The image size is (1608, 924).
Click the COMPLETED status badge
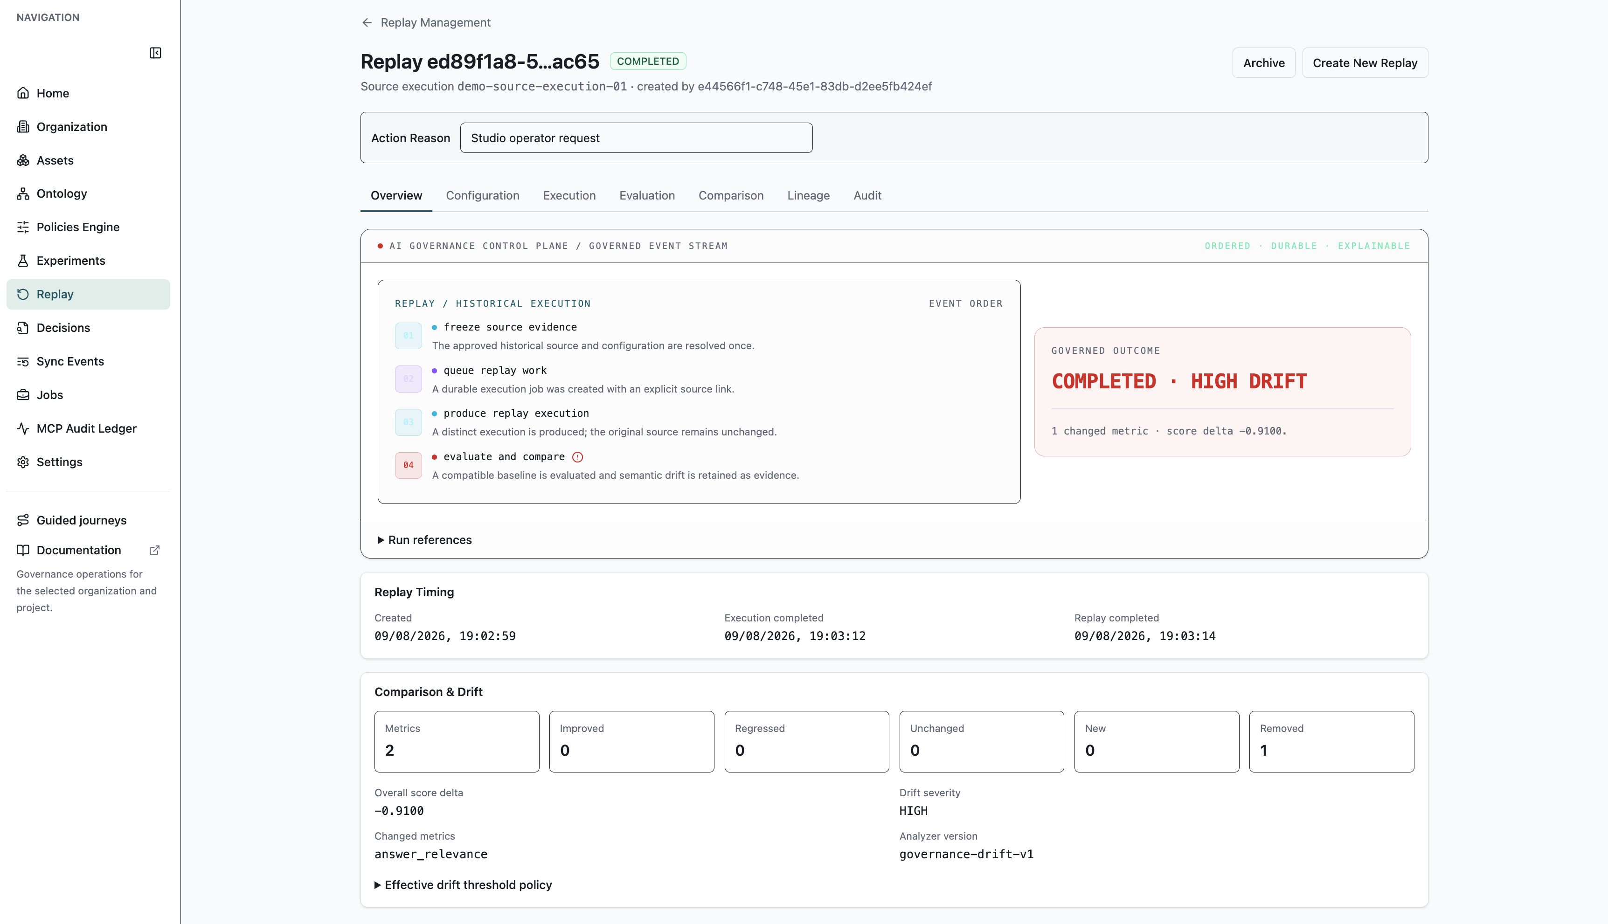coord(647,61)
